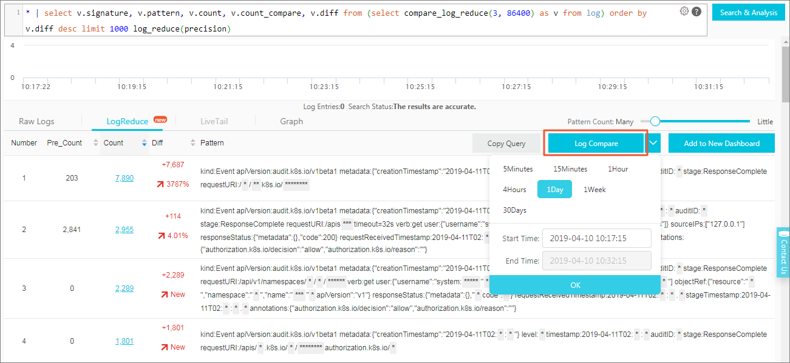The width and height of the screenshot is (790, 363).
Task: Select 30Days compare range
Action: click(x=514, y=210)
